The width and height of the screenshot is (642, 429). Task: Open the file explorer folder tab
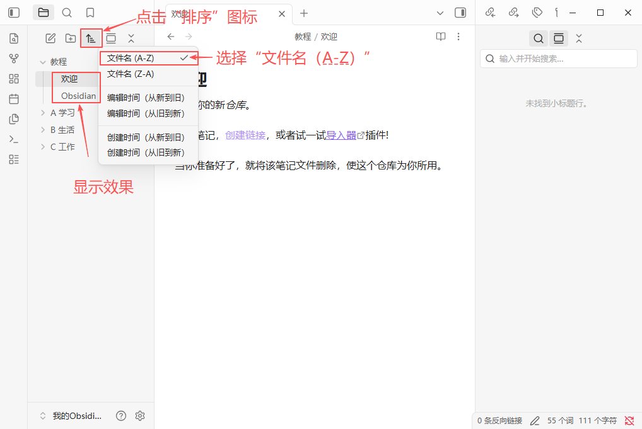click(x=44, y=13)
